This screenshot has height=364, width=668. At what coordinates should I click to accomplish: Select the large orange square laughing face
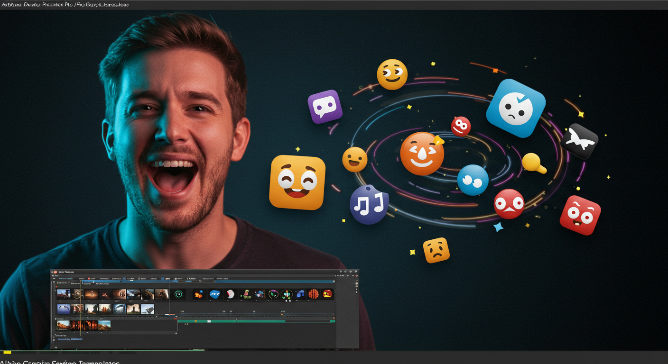click(x=297, y=182)
